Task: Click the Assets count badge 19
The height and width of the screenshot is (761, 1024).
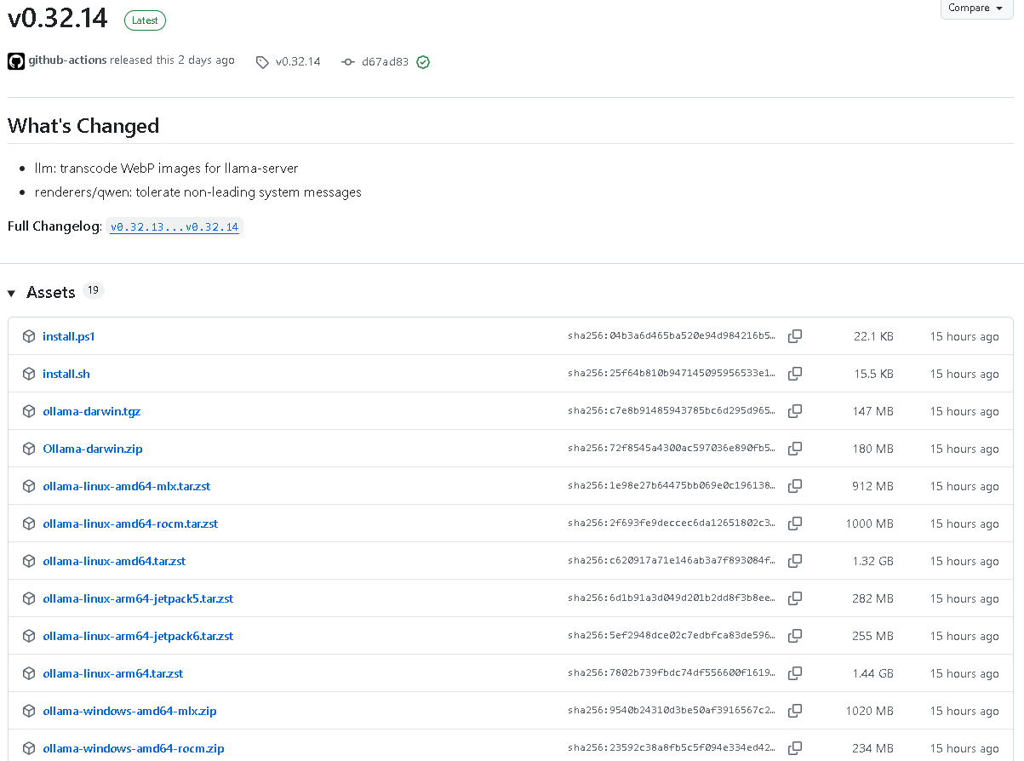Action: coord(93,291)
